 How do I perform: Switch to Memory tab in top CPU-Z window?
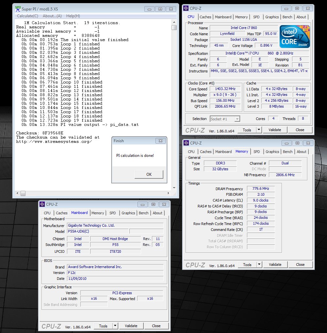[x=241, y=17]
